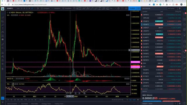Reset chart view with circular arrow button

[x=84, y=93]
